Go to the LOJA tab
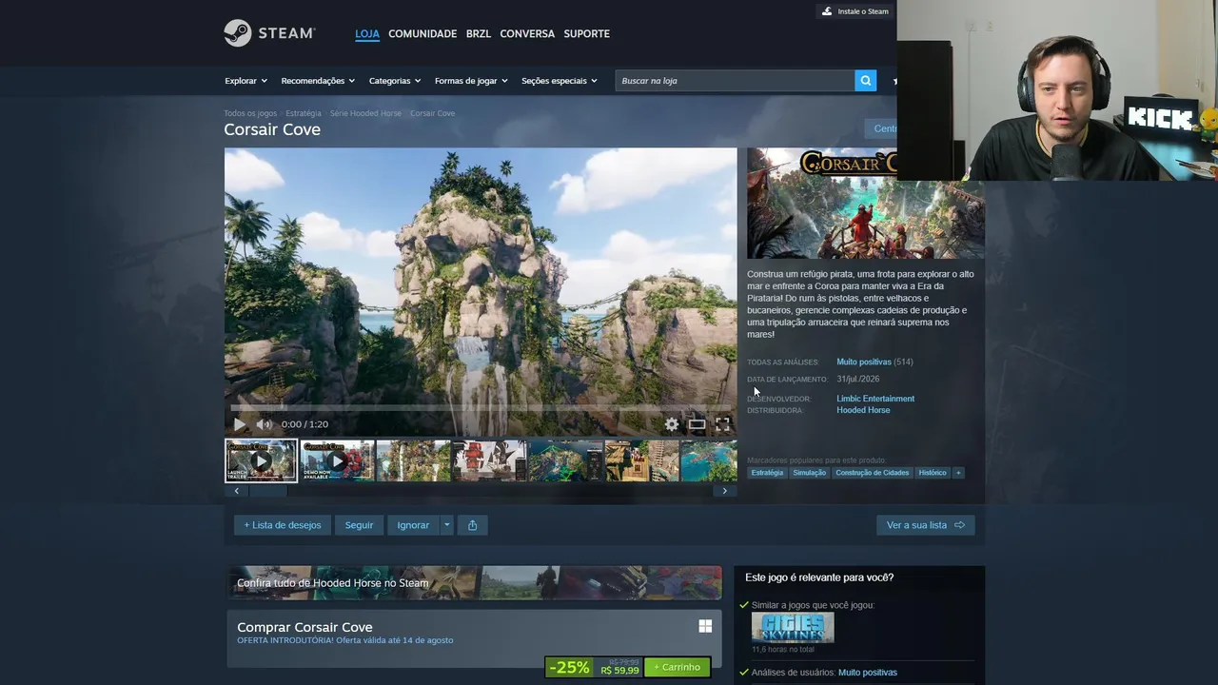This screenshot has height=685, width=1218. (367, 33)
